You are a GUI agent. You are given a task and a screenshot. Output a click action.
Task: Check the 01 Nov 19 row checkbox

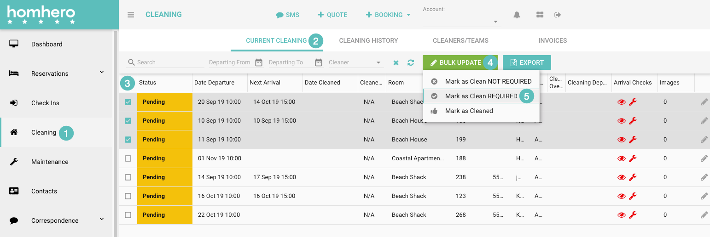pyautogui.click(x=128, y=158)
